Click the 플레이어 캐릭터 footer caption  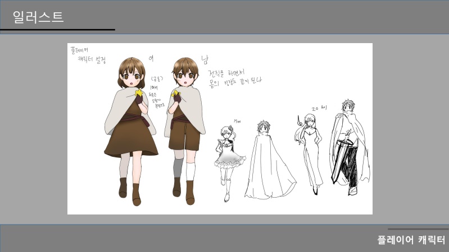(411, 240)
